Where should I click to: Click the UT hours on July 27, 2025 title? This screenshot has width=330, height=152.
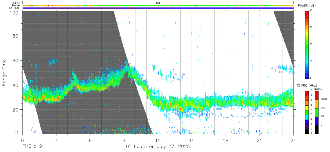coord(158,147)
